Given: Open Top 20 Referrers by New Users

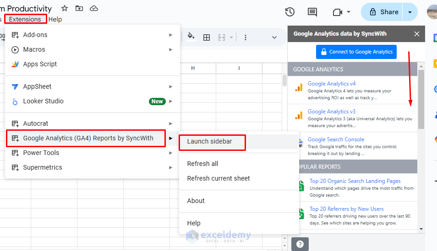Looking at the screenshot, I should (x=346, y=209).
